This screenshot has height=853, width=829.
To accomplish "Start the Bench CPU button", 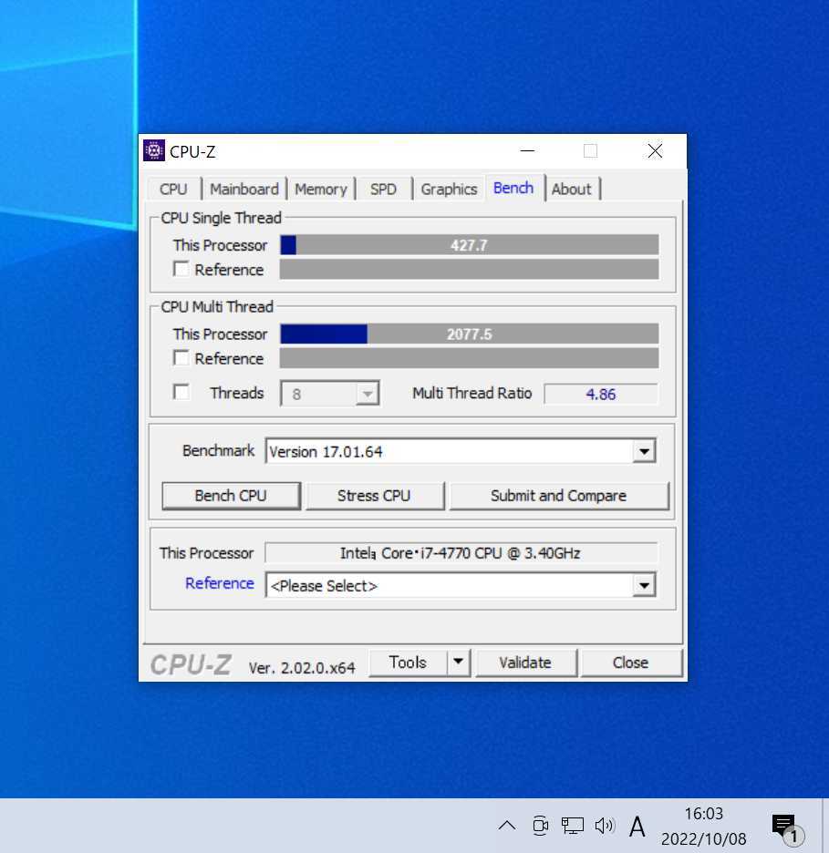I will (x=231, y=496).
